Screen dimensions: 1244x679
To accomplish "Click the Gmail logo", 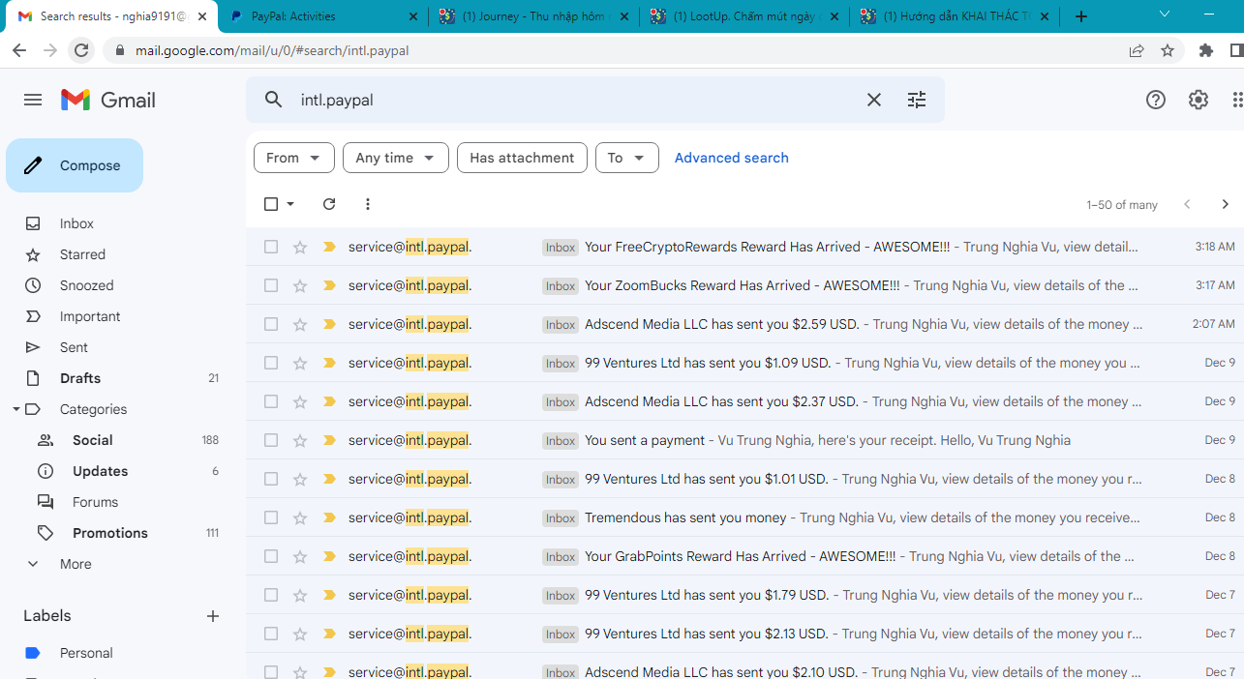I will pyautogui.click(x=107, y=100).
